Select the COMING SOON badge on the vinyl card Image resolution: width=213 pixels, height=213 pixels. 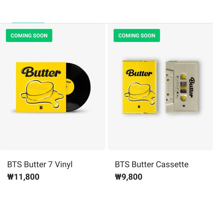point(29,35)
